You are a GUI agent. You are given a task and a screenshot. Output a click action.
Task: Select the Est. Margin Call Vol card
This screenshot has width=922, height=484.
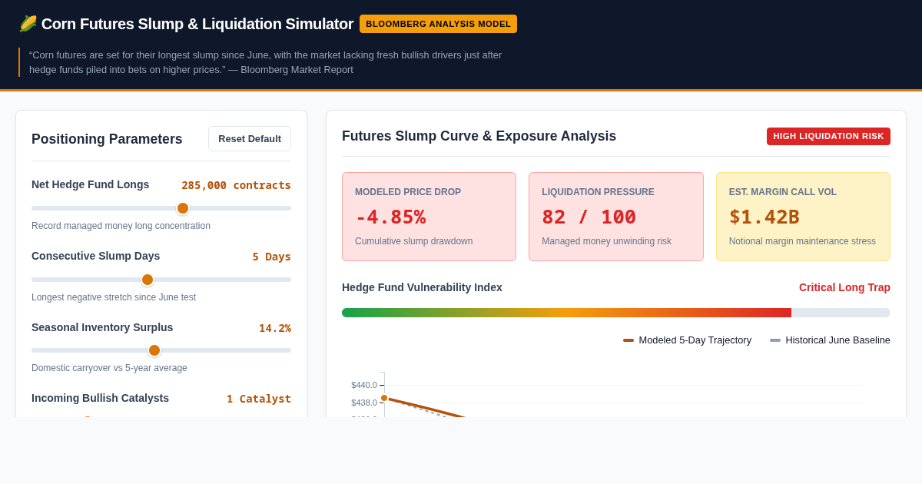point(803,217)
